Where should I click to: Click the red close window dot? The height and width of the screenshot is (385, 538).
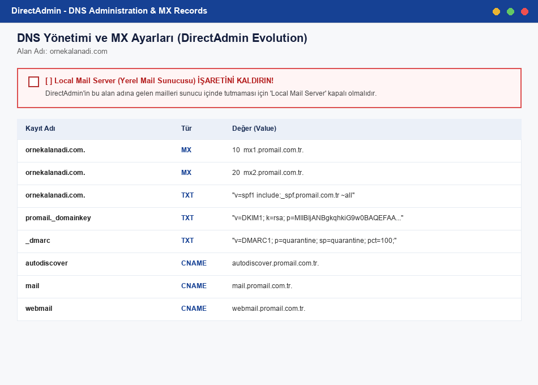[x=524, y=12]
